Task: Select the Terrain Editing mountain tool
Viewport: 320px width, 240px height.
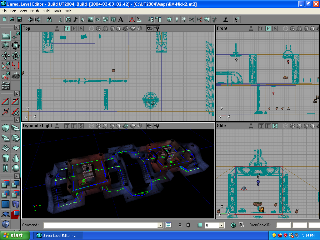Action: (x=16, y=76)
